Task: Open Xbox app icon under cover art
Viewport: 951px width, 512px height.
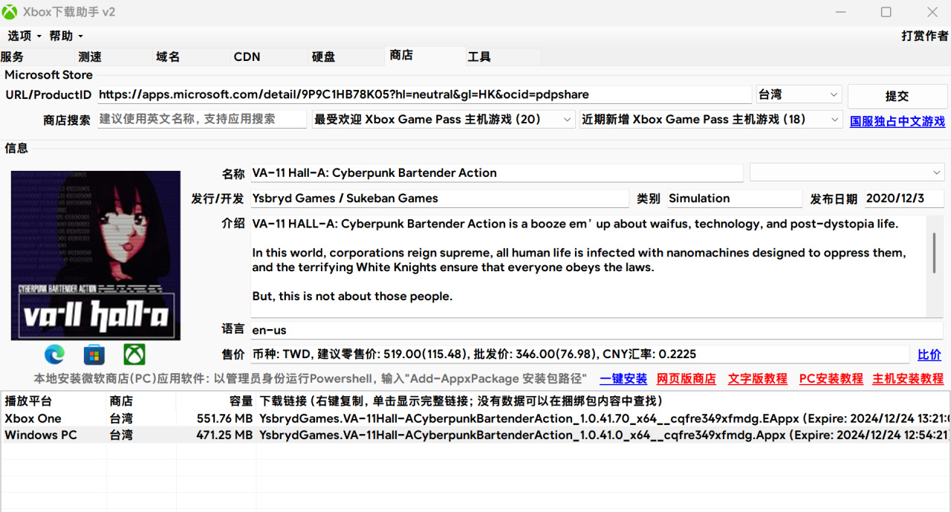Action: [x=134, y=354]
